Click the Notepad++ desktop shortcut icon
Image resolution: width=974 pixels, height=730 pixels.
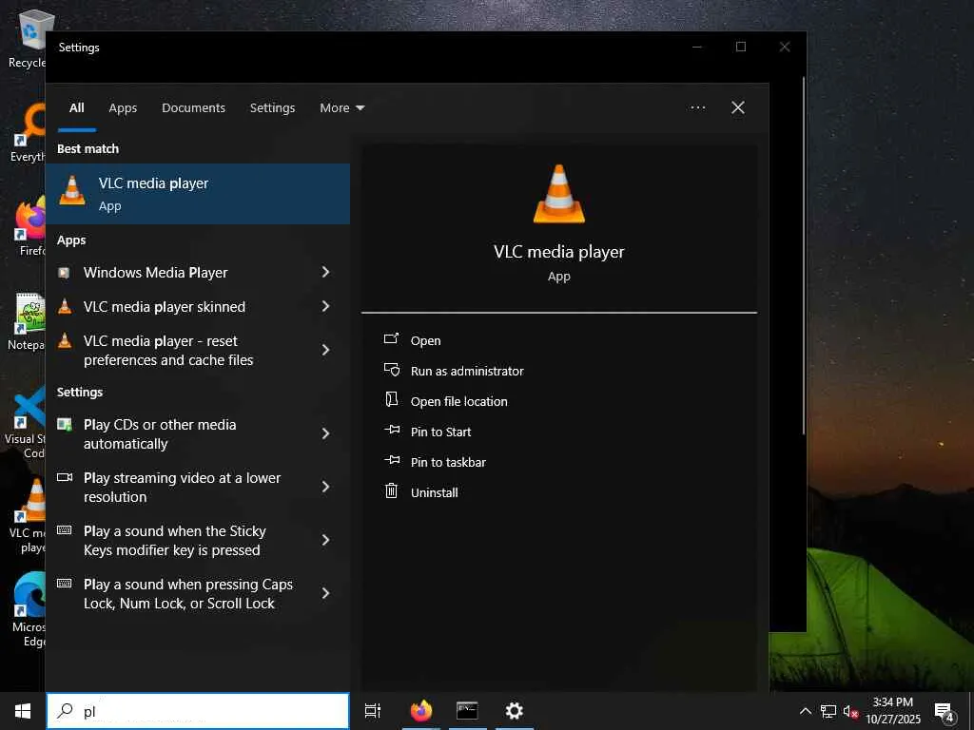click(28, 320)
